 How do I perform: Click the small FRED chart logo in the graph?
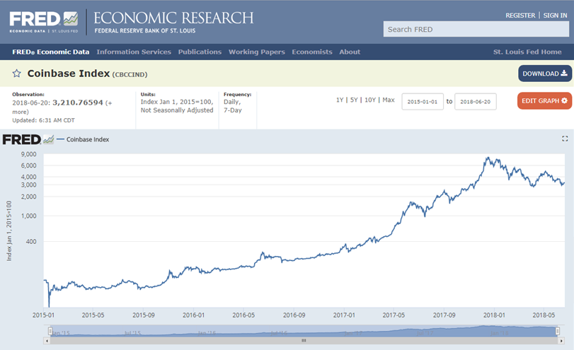(28, 139)
